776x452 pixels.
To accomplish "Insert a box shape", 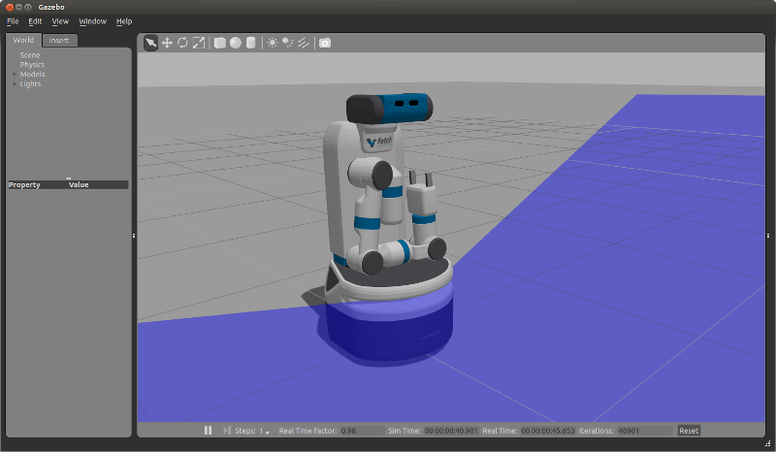I will pyautogui.click(x=220, y=43).
